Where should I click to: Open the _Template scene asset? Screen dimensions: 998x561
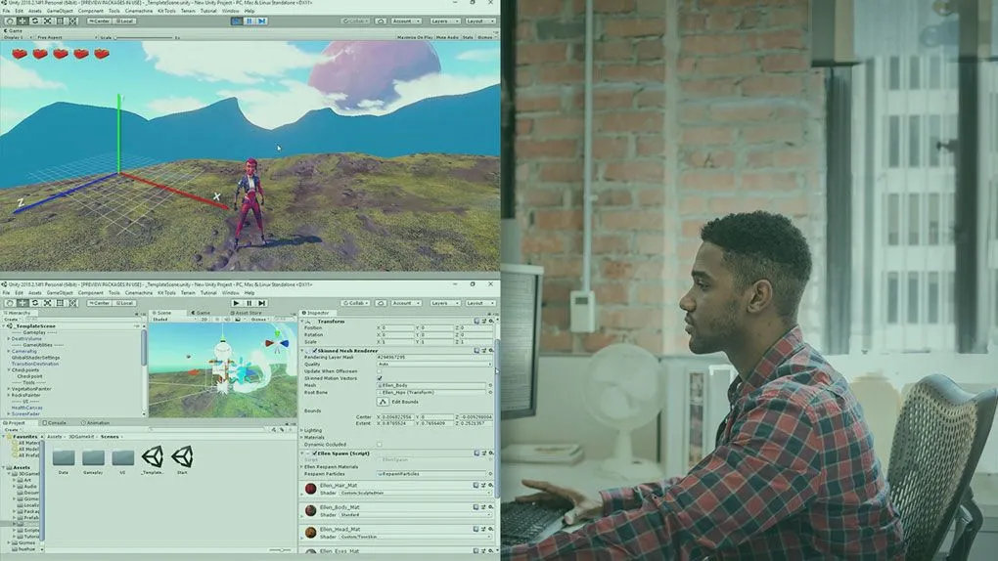click(x=153, y=460)
